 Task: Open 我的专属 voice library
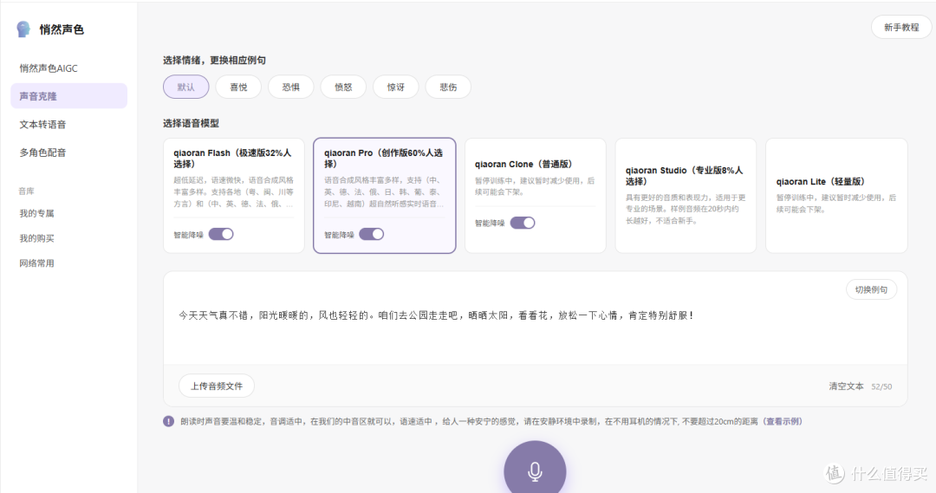pyautogui.click(x=36, y=213)
